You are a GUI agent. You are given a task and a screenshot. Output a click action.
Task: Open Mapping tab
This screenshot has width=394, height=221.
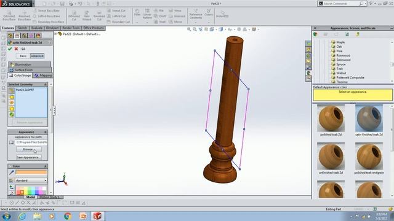pos(43,76)
